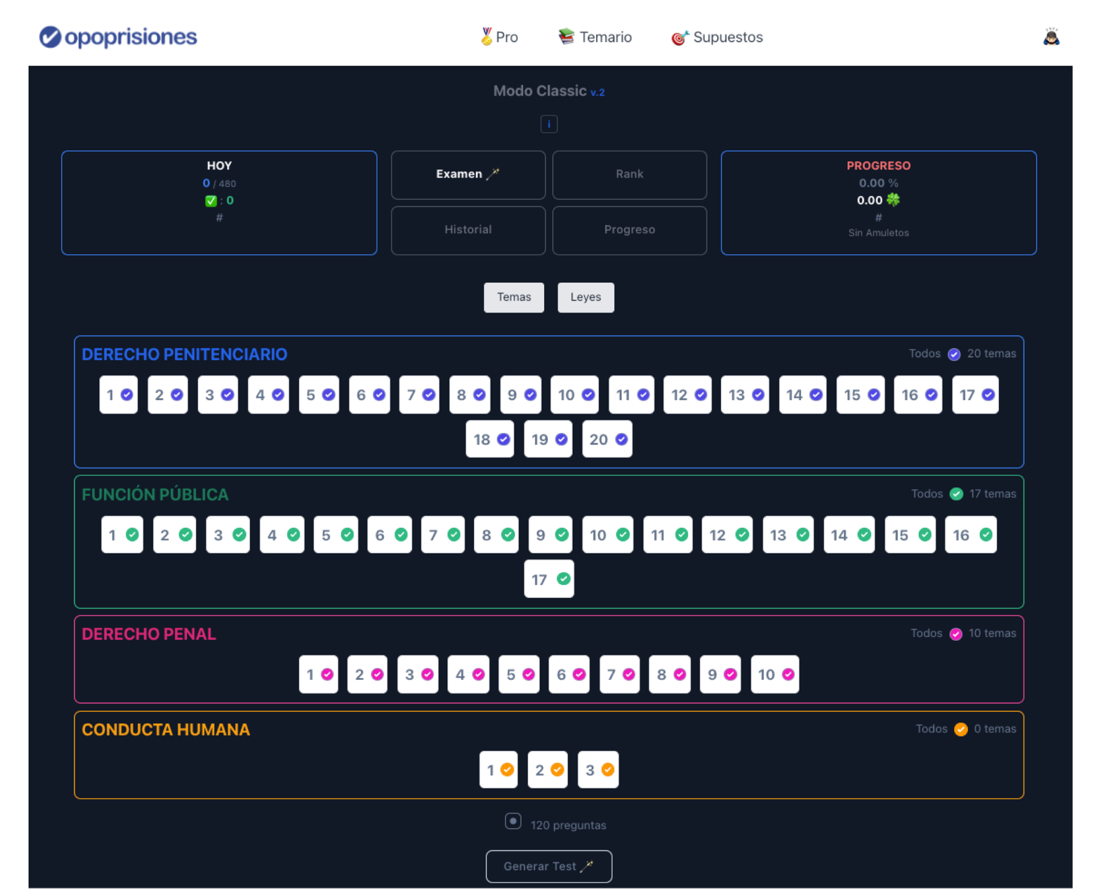Click the green checkmark counter in HOY
This screenshot has height=895, width=1100.
[219, 200]
